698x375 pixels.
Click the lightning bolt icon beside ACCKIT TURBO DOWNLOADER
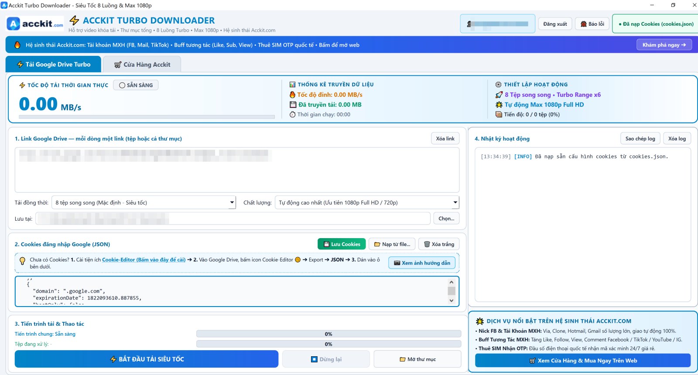(x=75, y=20)
